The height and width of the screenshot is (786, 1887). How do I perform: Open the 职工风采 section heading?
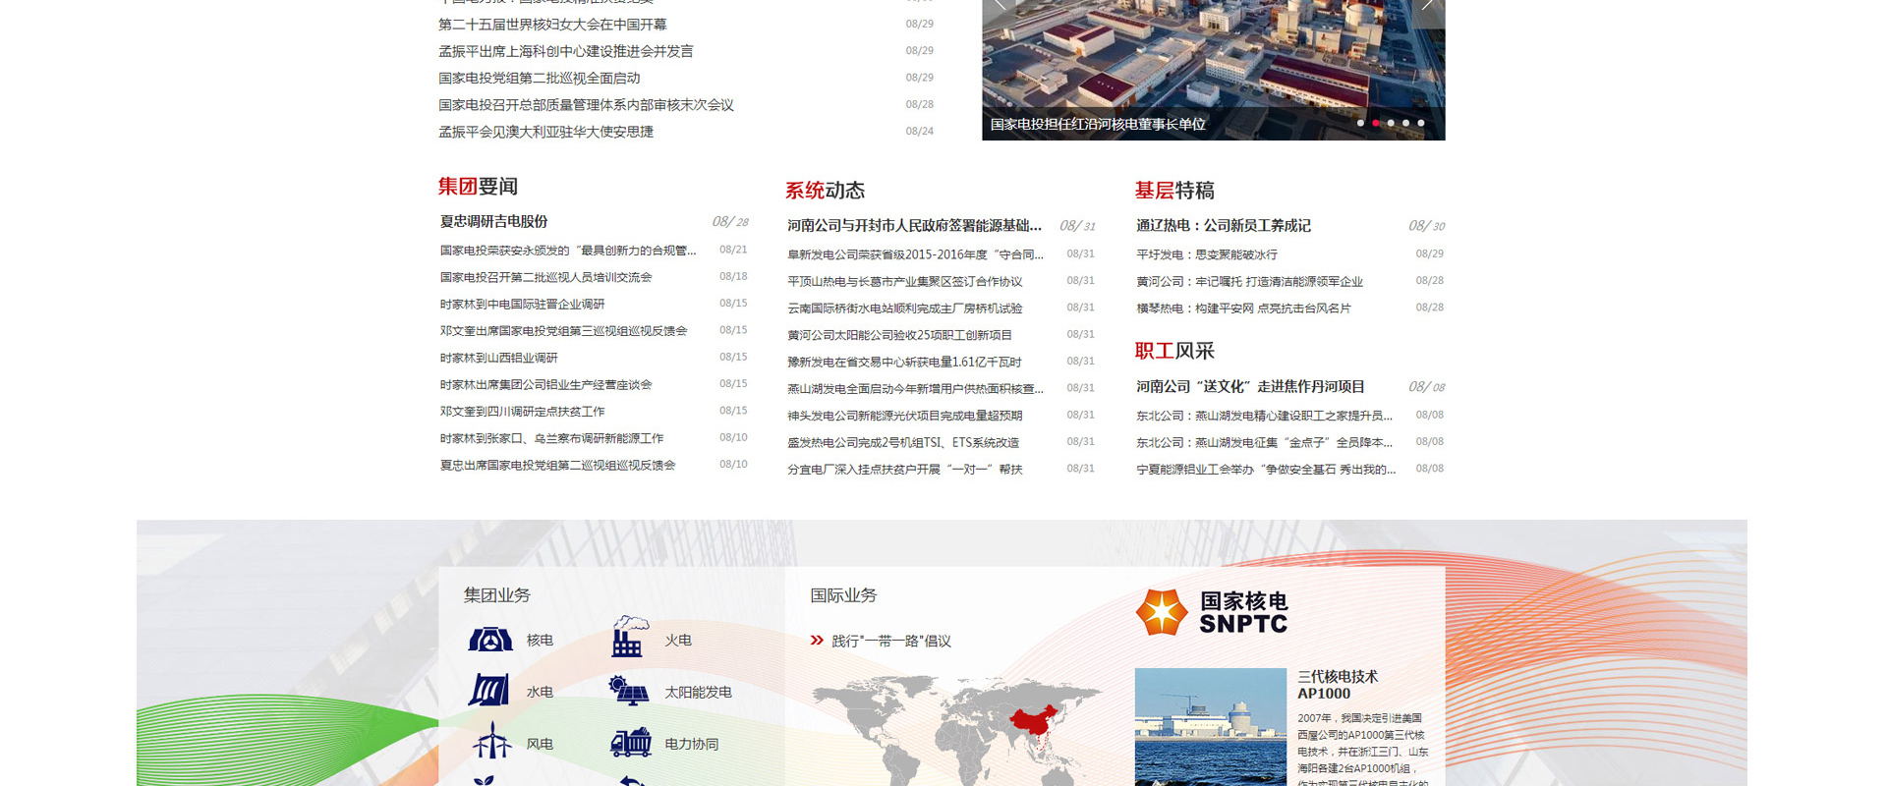click(x=1174, y=352)
